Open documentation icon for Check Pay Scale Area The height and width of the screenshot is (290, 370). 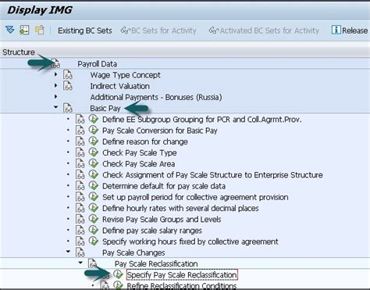coord(80,163)
